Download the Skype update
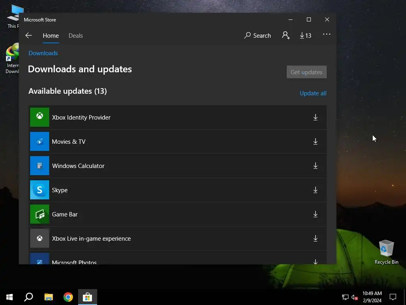The width and height of the screenshot is (406, 305). tap(315, 190)
